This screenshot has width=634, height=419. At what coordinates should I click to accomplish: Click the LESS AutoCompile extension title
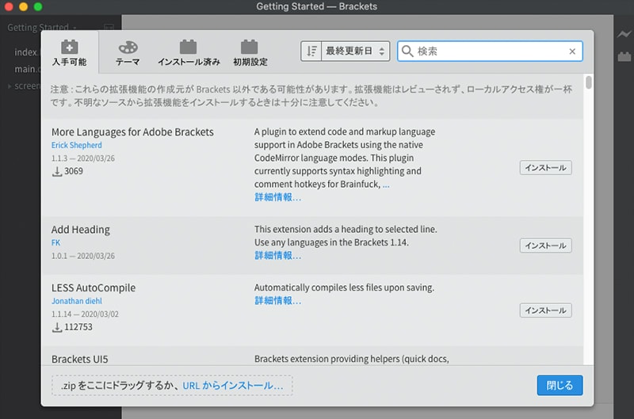pyautogui.click(x=94, y=288)
